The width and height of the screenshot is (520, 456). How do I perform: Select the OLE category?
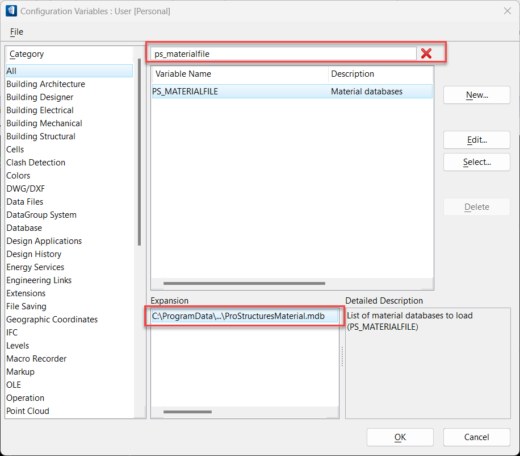14,384
